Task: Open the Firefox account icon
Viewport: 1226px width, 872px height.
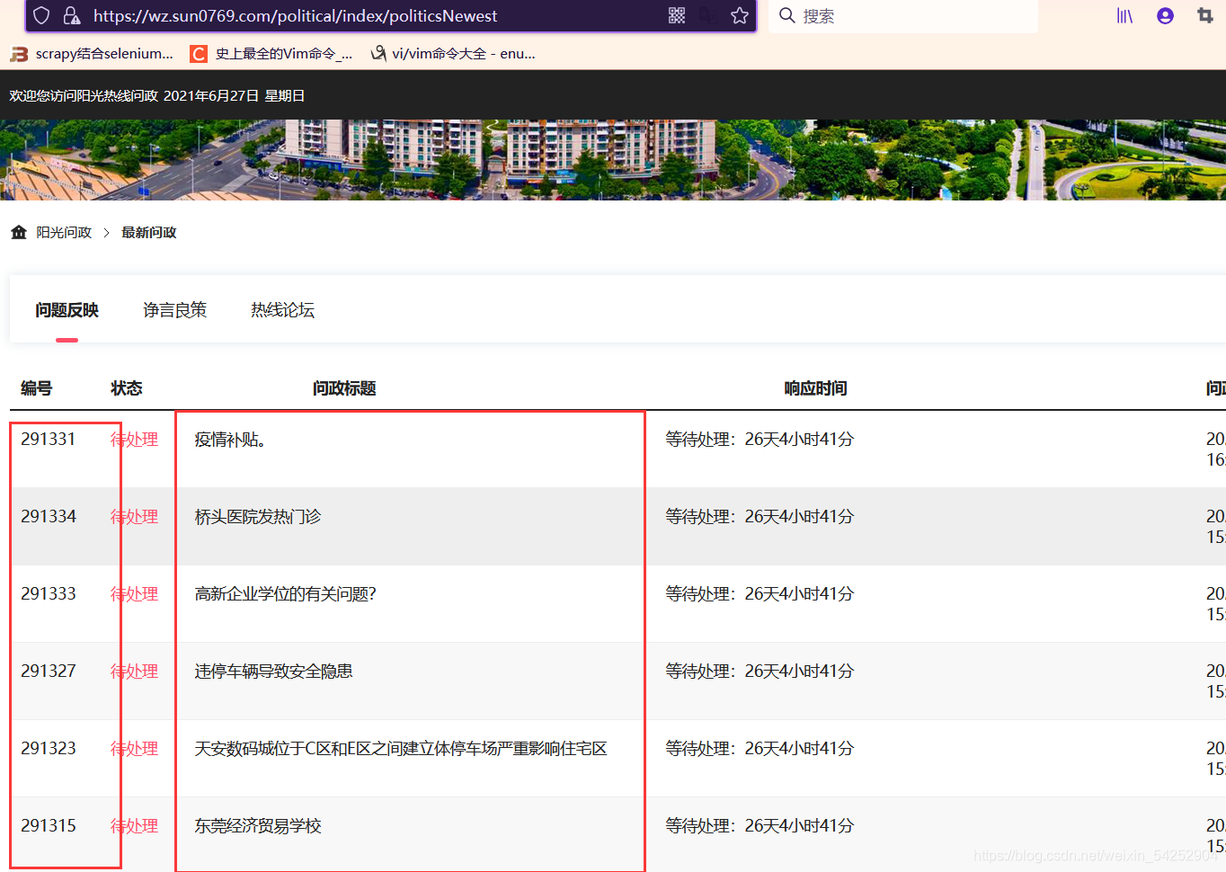Action: pos(1165,15)
